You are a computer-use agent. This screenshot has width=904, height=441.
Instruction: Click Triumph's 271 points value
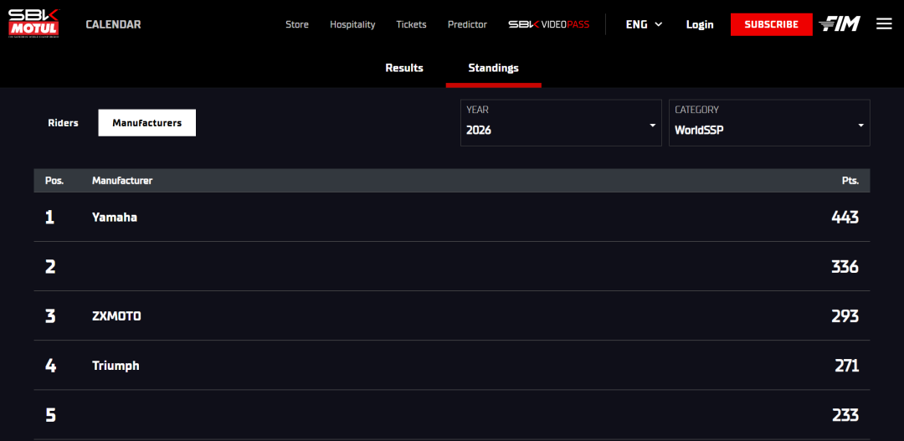tap(846, 366)
